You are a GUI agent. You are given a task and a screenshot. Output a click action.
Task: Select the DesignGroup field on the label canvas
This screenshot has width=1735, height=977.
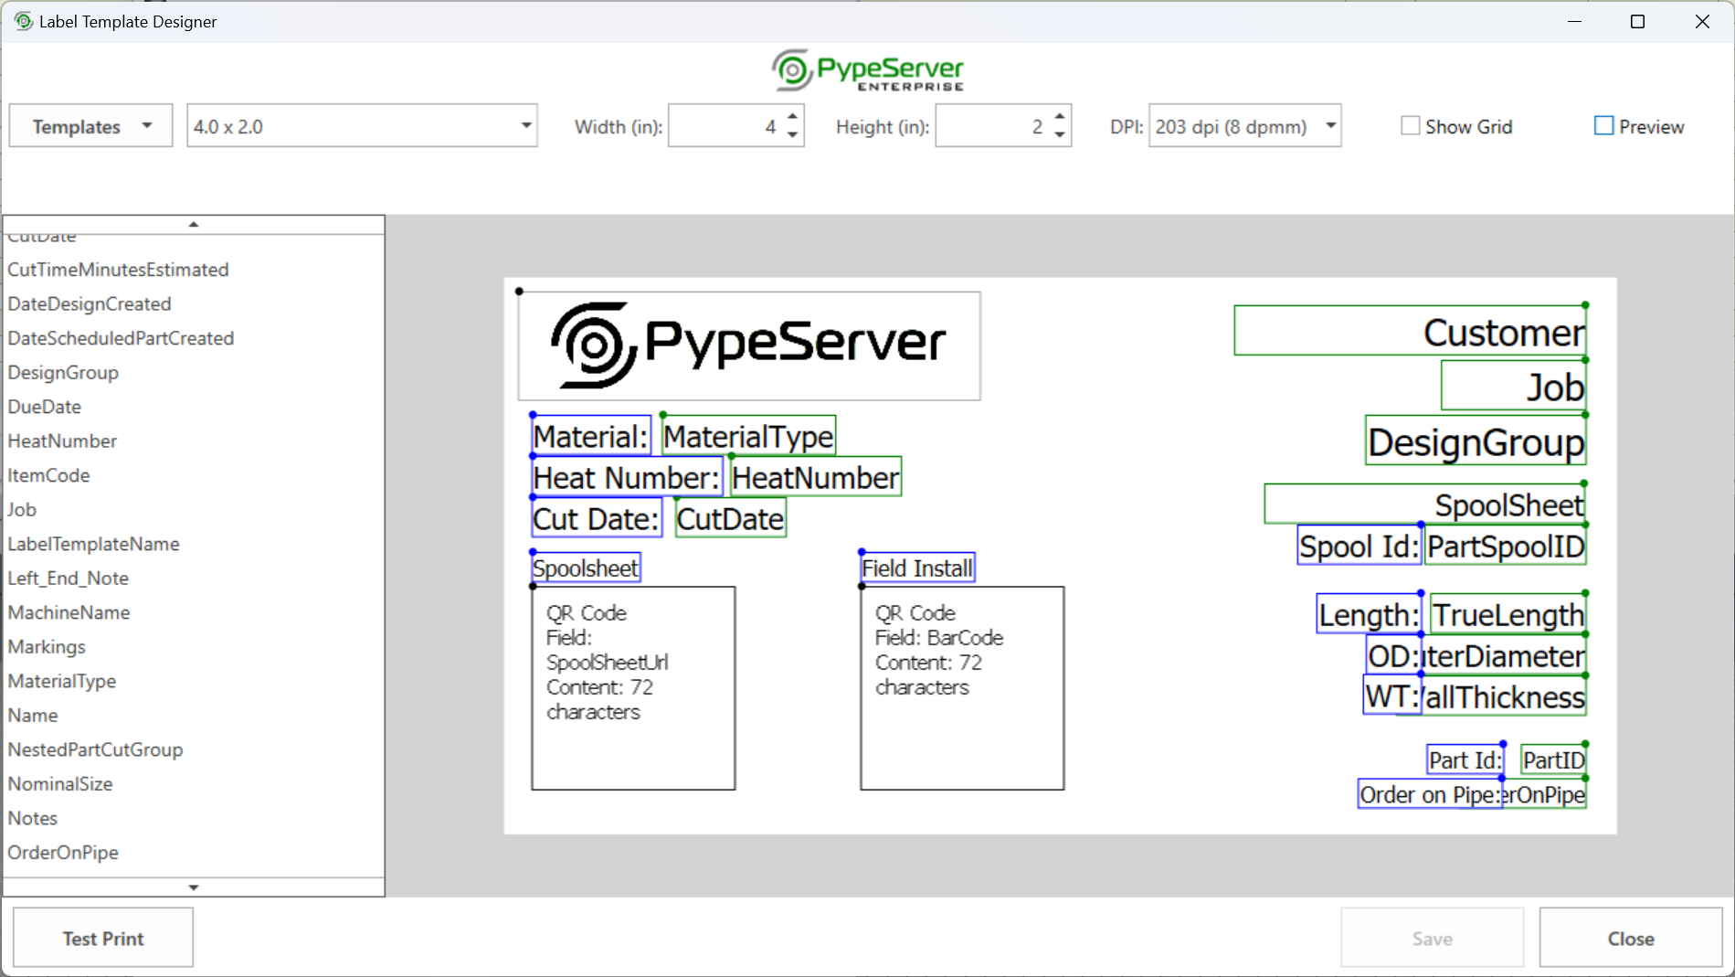click(x=1476, y=441)
